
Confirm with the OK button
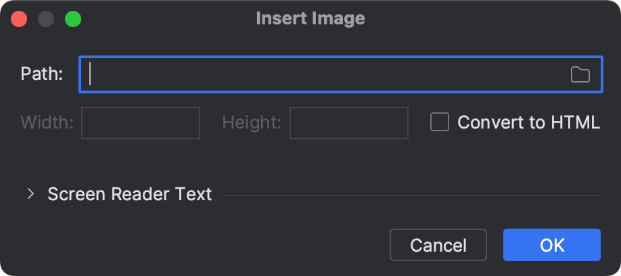551,245
